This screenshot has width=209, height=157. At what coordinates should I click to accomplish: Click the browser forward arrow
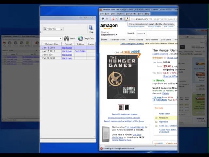(107, 19)
